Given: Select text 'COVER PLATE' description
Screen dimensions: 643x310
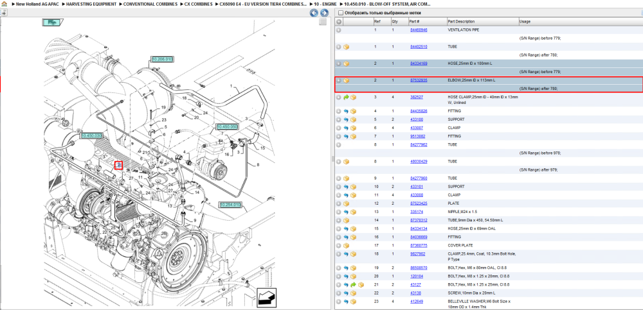Looking at the screenshot, I should [460, 245].
